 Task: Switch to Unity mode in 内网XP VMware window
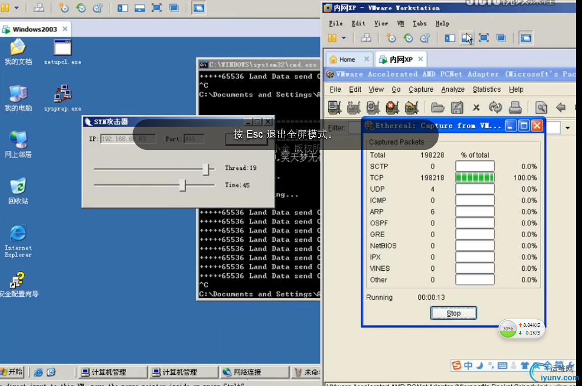tap(501, 38)
